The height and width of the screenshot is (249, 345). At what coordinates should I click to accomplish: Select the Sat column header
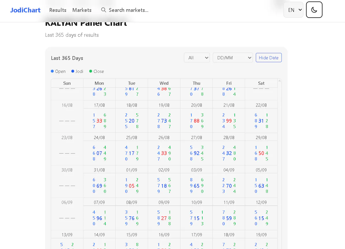[261, 83]
